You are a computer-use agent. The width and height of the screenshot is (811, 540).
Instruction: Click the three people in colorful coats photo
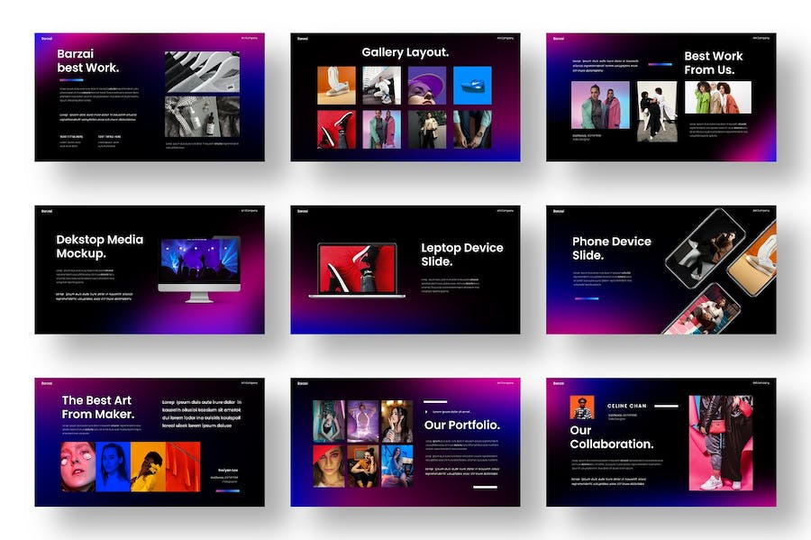(718, 97)
